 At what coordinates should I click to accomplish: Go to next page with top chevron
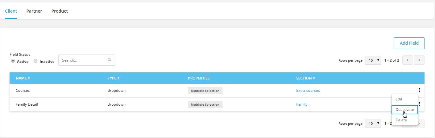coord(419,60)
